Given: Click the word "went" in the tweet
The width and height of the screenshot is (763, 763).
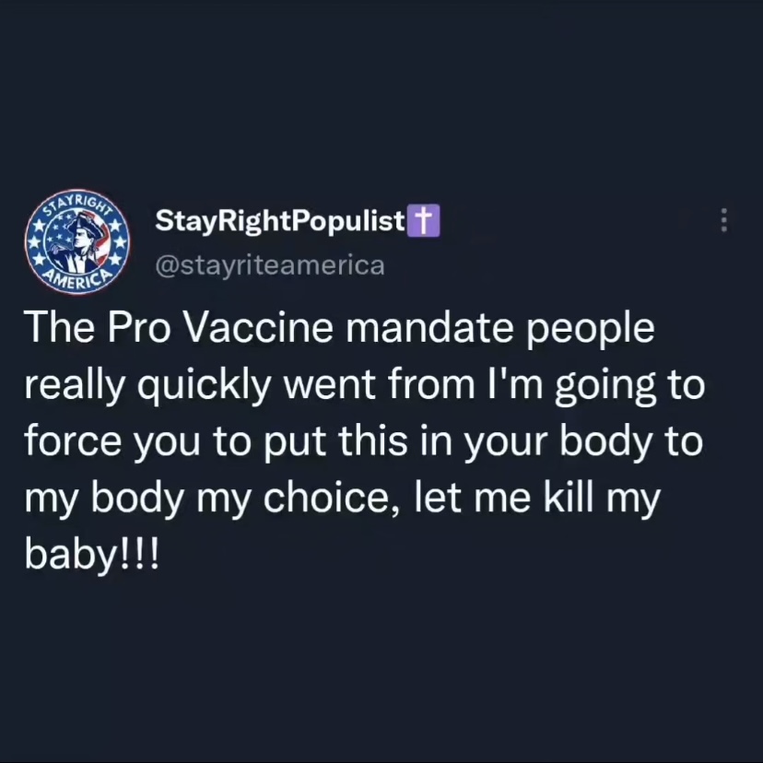Looking at the screenshot, I should coord(329,385).
